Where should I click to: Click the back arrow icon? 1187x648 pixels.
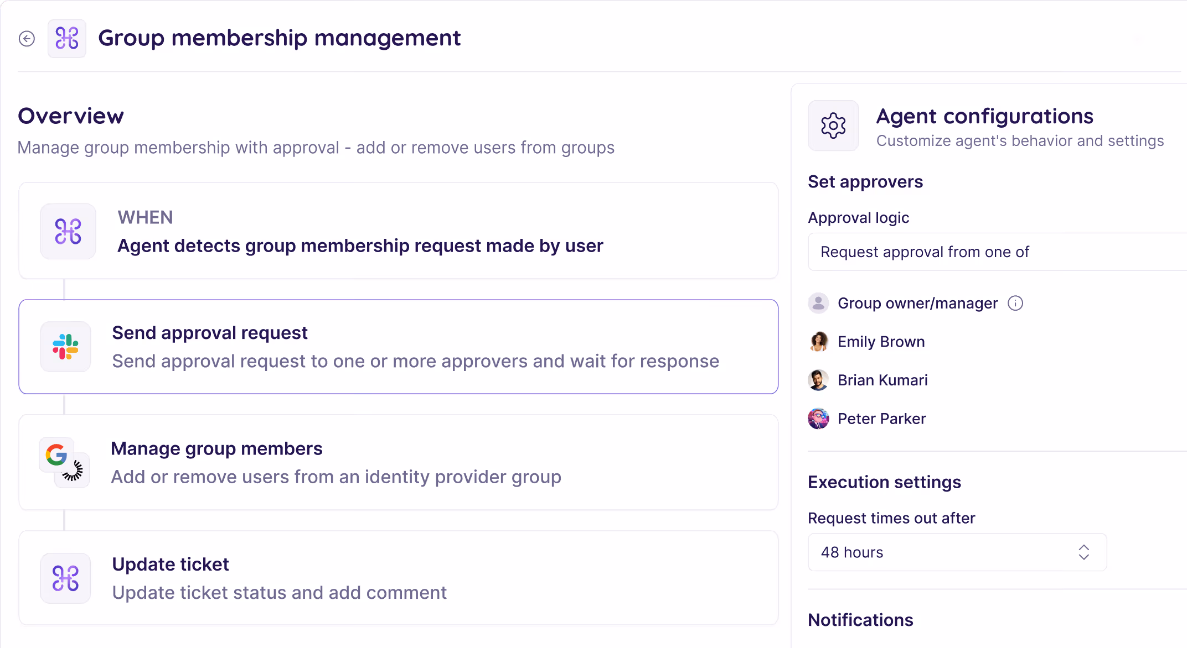pos(27,39)
